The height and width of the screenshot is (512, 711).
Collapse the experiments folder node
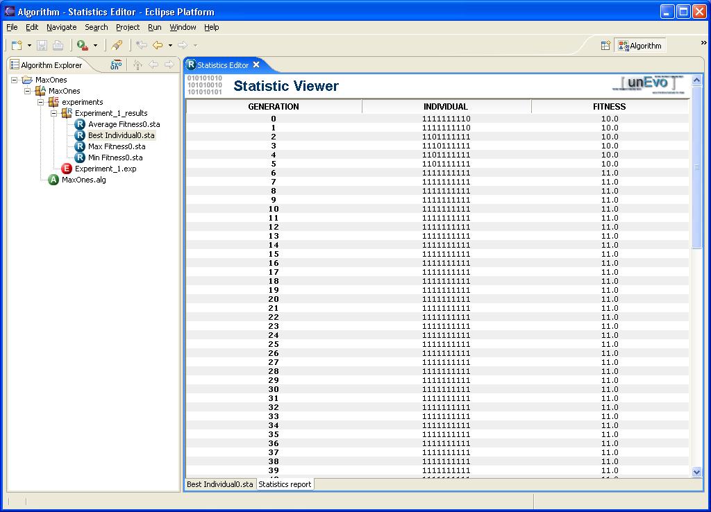point(40,102)
